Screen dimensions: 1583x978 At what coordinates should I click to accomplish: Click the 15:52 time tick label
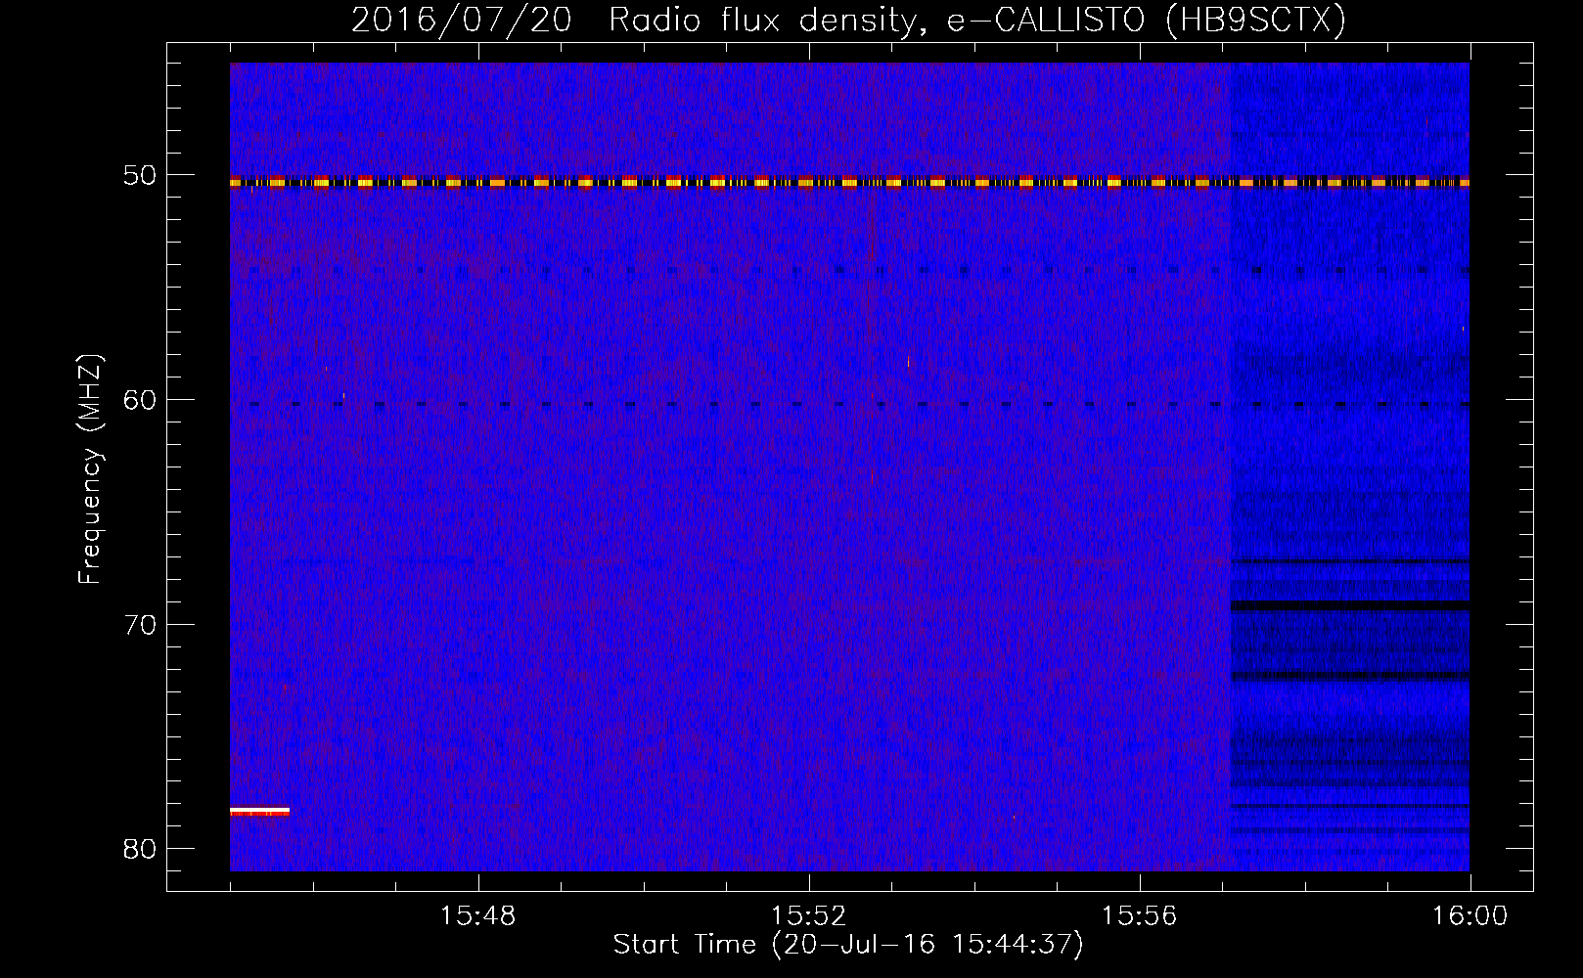(809, 916)
